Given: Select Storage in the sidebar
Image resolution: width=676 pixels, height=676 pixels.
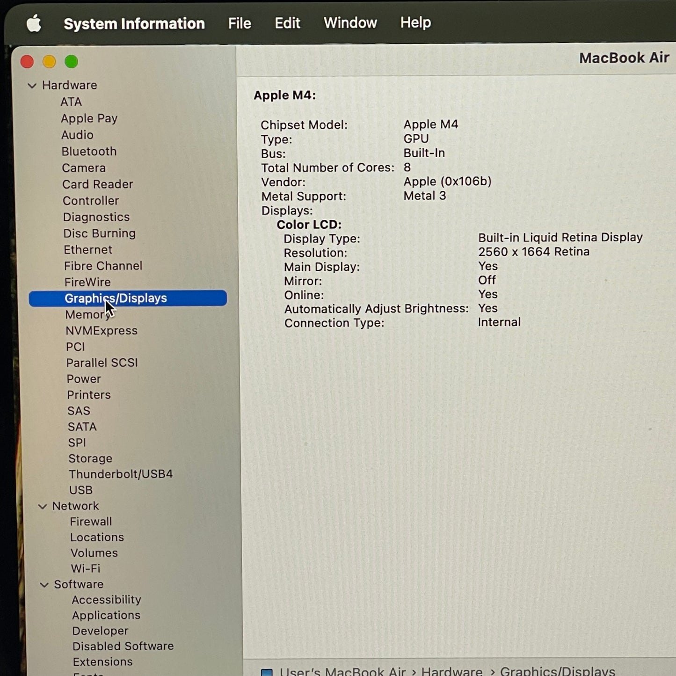Looking at the screenshot, I should 90,458.
